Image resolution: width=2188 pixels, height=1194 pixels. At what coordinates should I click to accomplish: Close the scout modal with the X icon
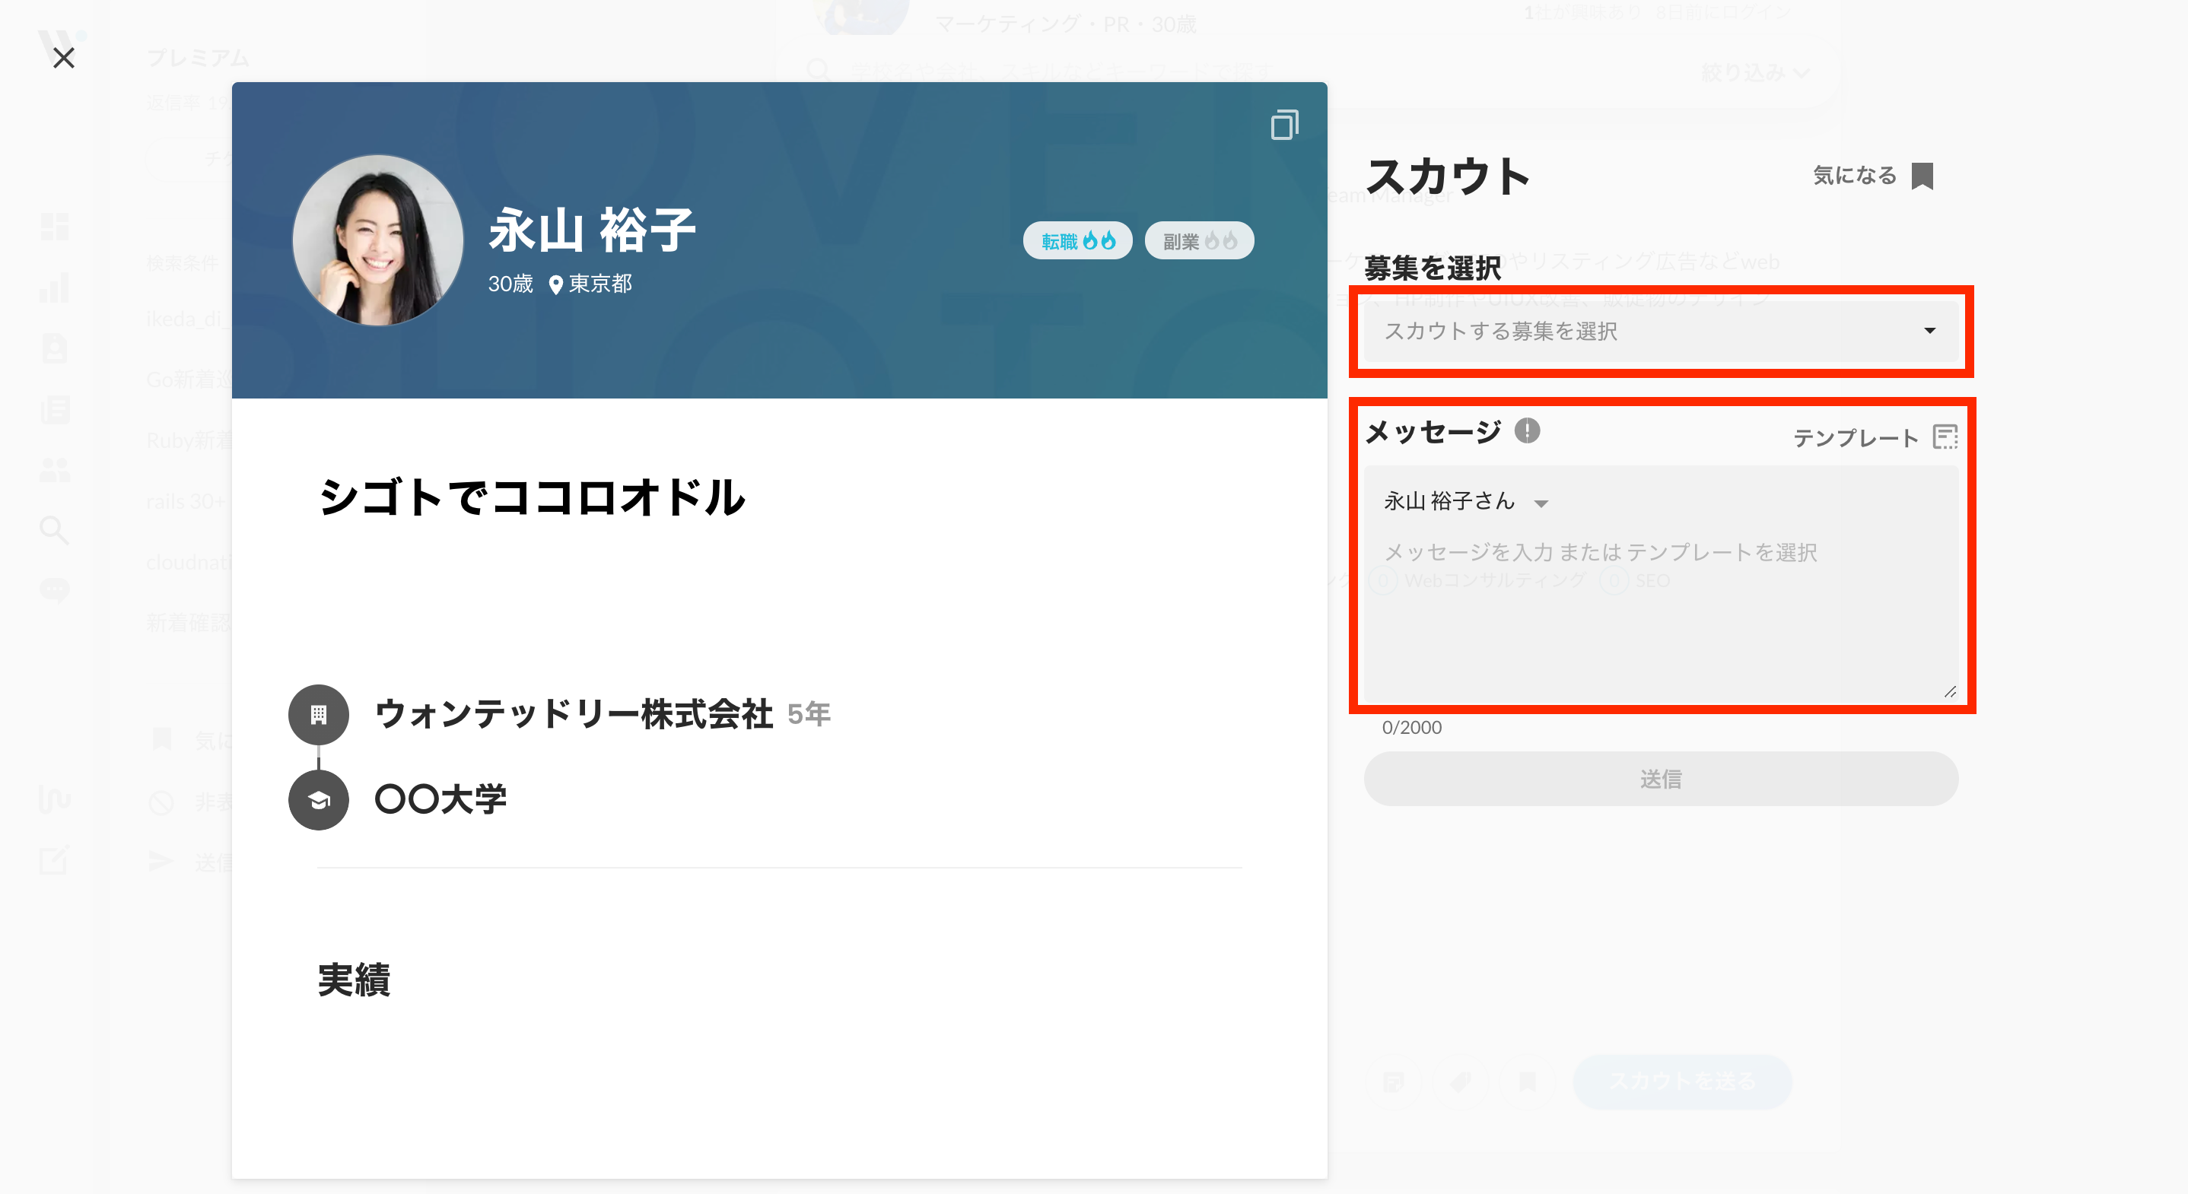point(64,58)
